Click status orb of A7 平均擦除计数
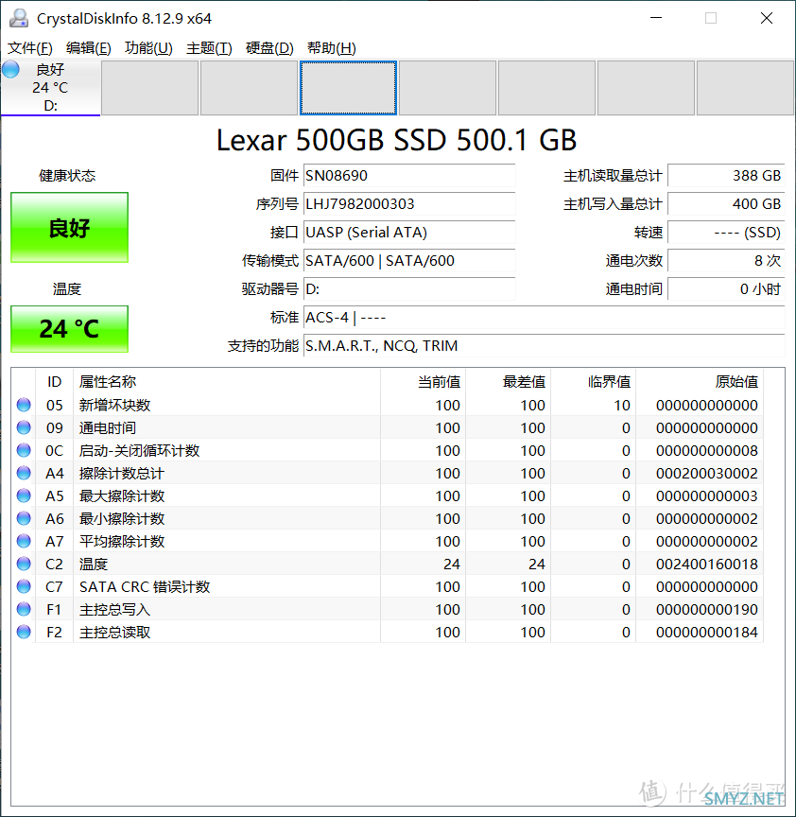Viewport: 796px width, 817px height. (24, 541)
